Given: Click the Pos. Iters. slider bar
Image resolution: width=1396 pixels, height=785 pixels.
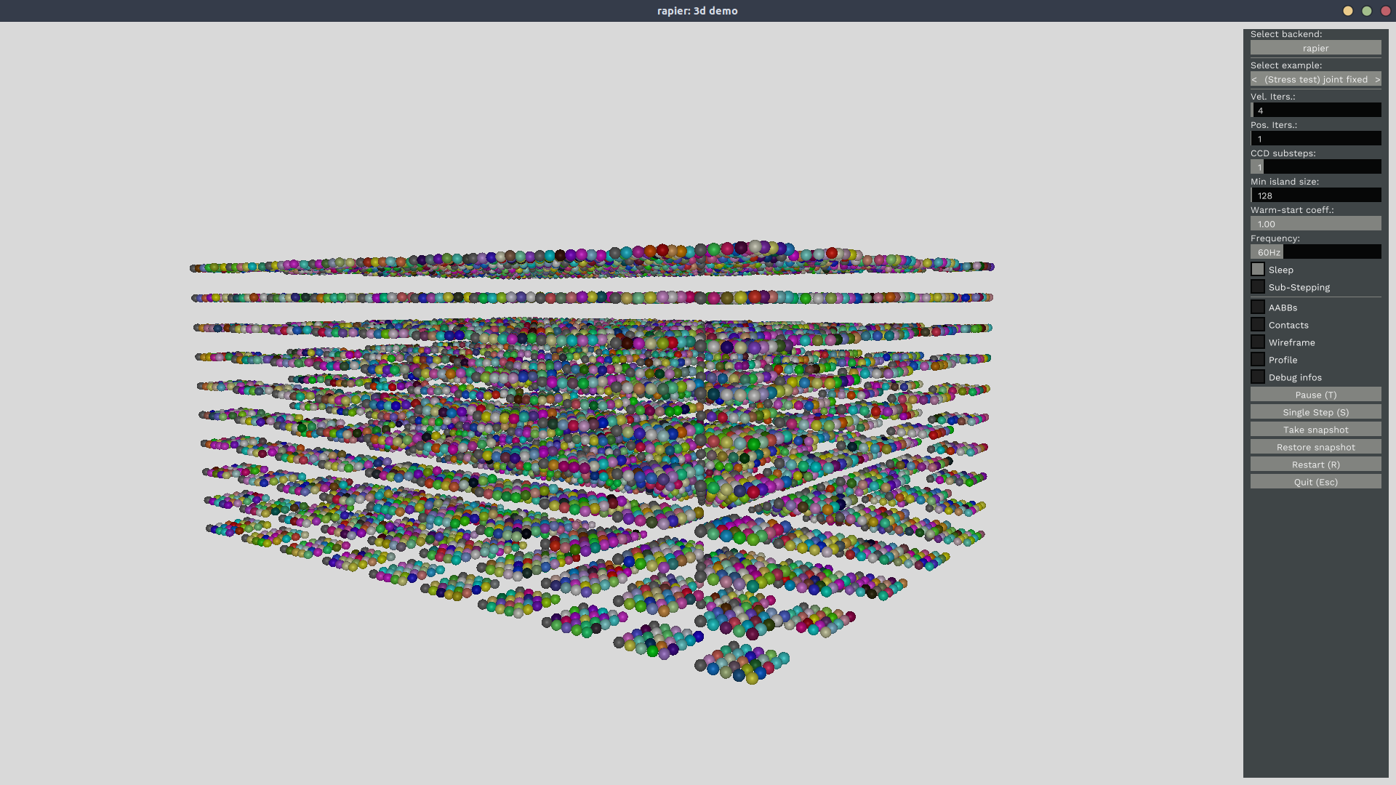Looking at the screenshot, I should [x=1315, y=139].
